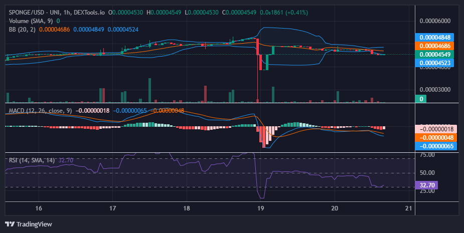The image size is (464, 233).
Task: Click the Open value O0.00004530 in header
Action: point(126,13)
